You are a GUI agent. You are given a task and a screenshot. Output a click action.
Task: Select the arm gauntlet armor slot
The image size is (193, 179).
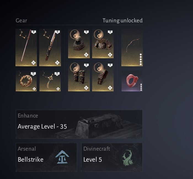pyautogui.click(x=103, y=77)
